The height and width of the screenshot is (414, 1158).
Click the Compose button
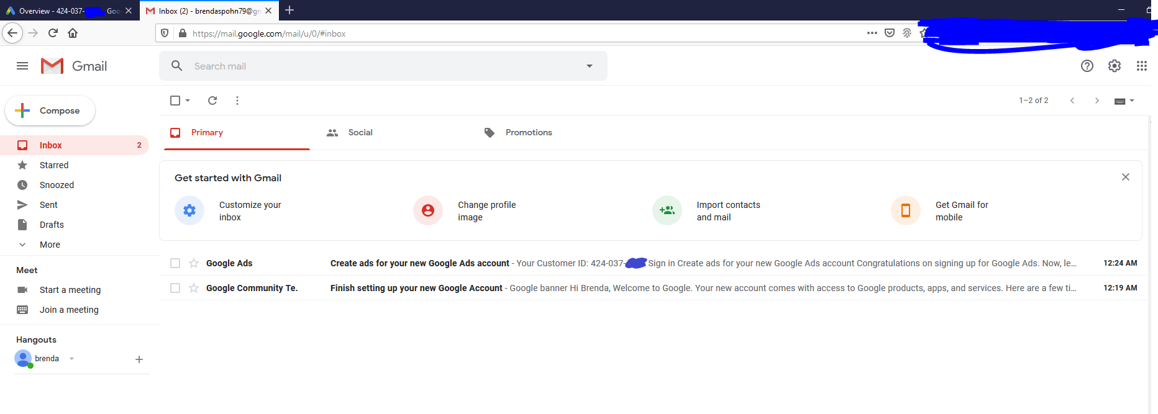pos(50,110)
